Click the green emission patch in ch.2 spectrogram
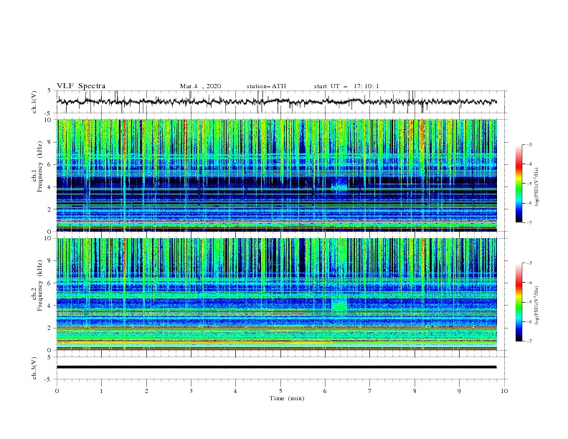The height and width of the screenshot is (439, 568). 339,304
